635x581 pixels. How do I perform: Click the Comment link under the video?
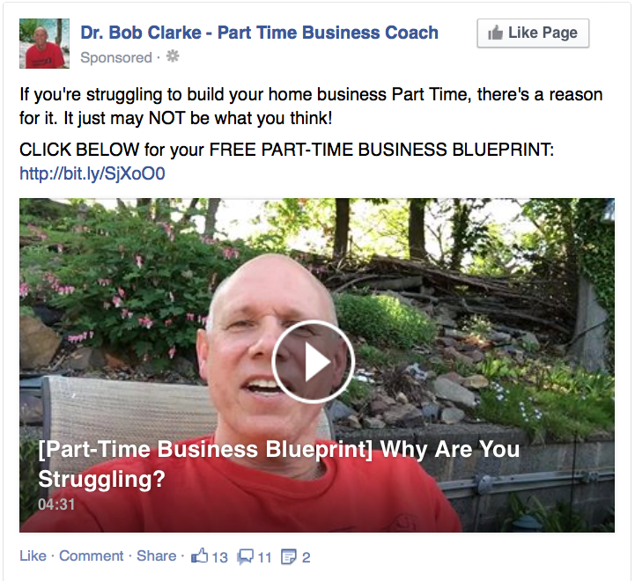[x=91, y=555]
